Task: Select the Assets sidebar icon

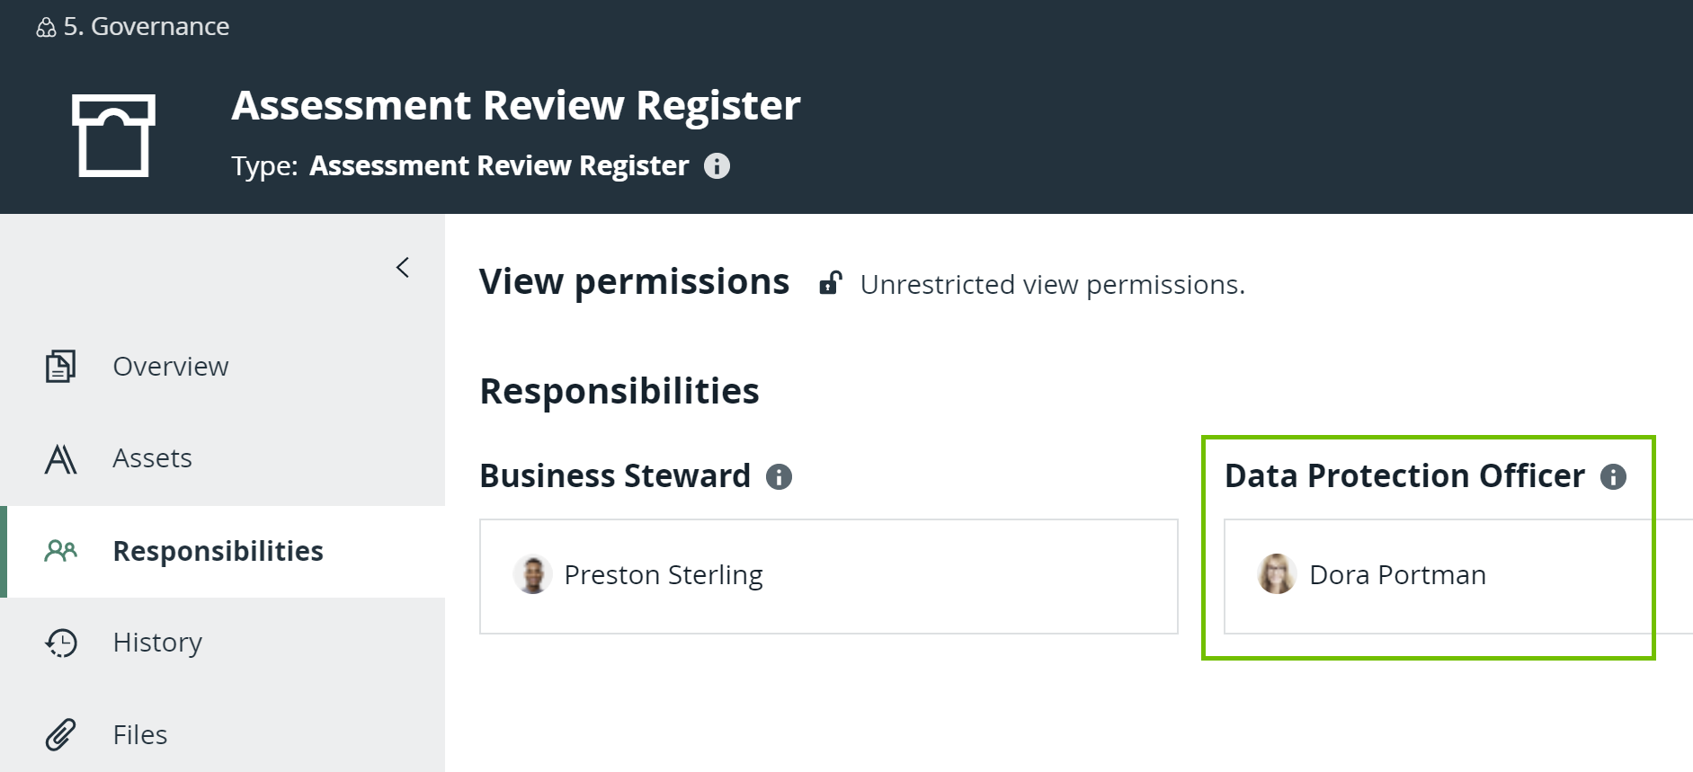Action: pos(59,458)
